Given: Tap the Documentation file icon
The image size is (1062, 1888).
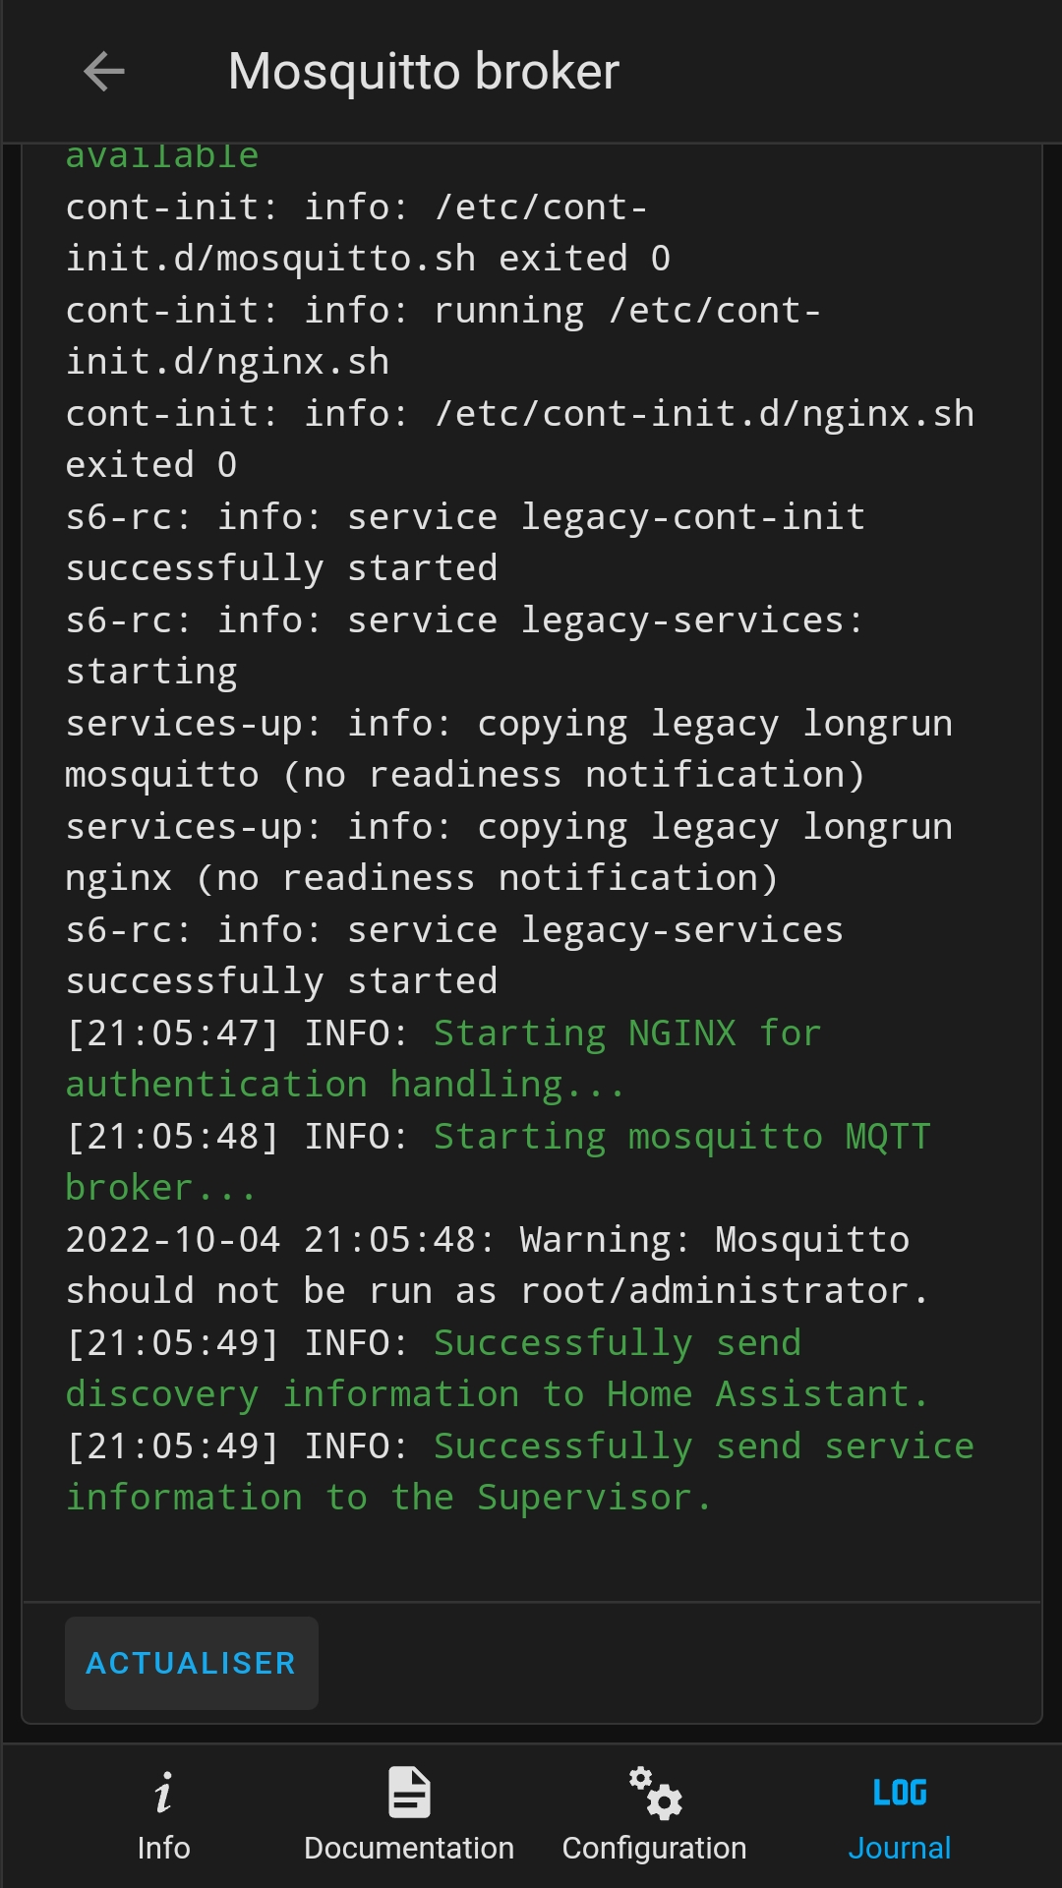Looking at the screenshot, I should (x=409, y=1793).
